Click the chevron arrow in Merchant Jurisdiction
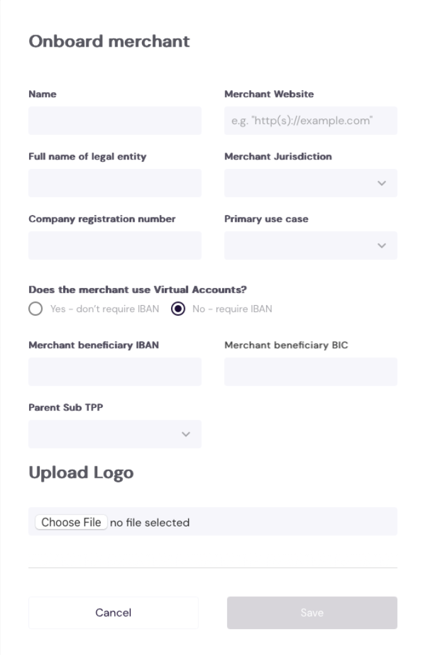Viewport: 424px width, 655px height. pos(381,183)
